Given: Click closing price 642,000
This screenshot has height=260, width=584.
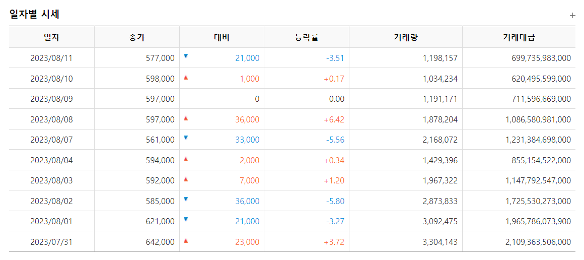Looking at the screenshot, I should click(160, 242).
